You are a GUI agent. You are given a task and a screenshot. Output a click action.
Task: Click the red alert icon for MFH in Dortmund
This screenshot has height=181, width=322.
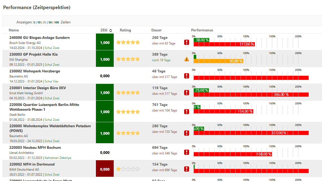[x=187, y=169]
